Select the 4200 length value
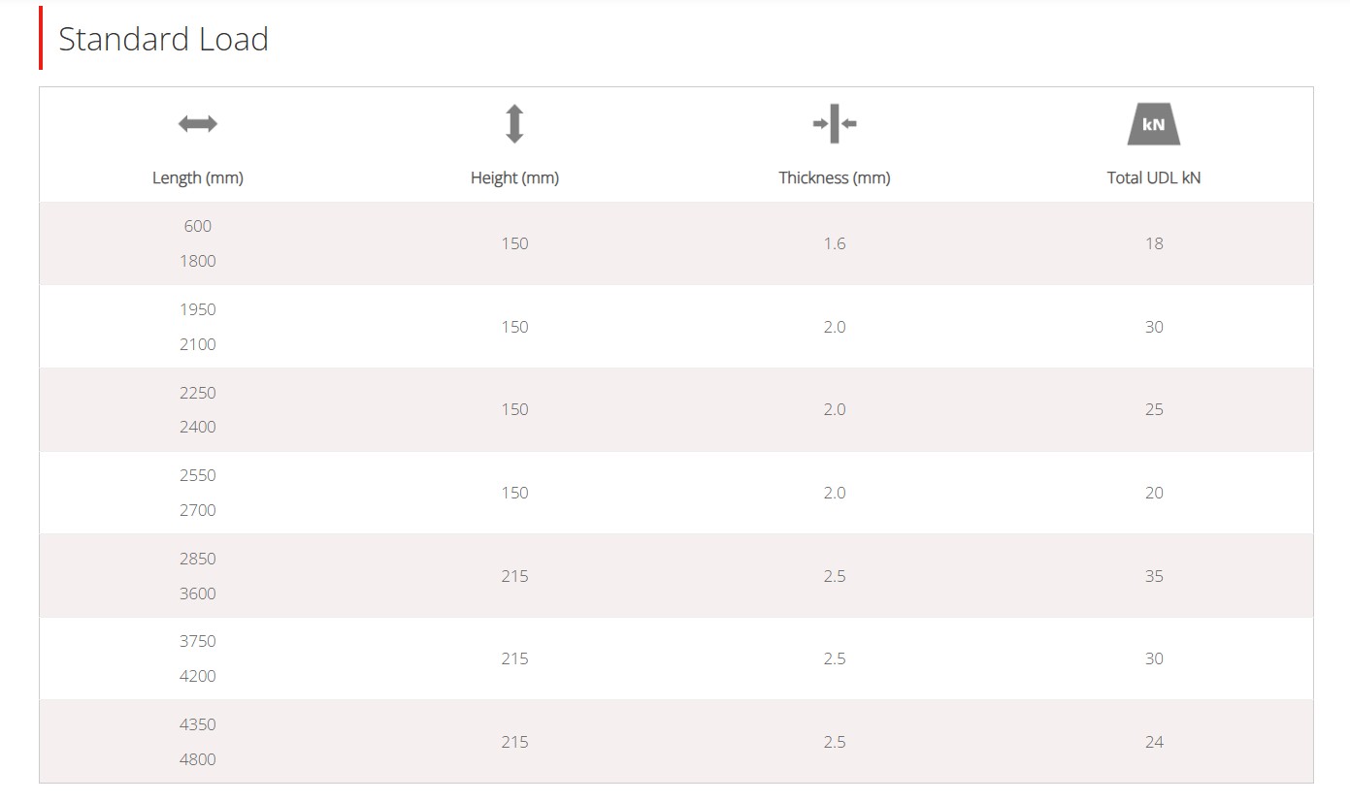The image size is (1350, 802). point(198,676)
